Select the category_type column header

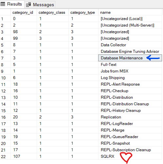click(83, 12)
